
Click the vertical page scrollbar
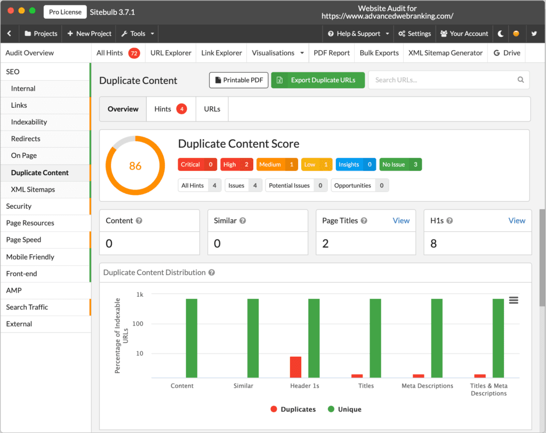[x=542, y=258]
